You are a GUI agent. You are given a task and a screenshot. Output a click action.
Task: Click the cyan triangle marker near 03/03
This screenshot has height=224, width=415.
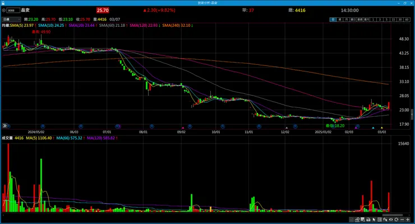(373, 127)
